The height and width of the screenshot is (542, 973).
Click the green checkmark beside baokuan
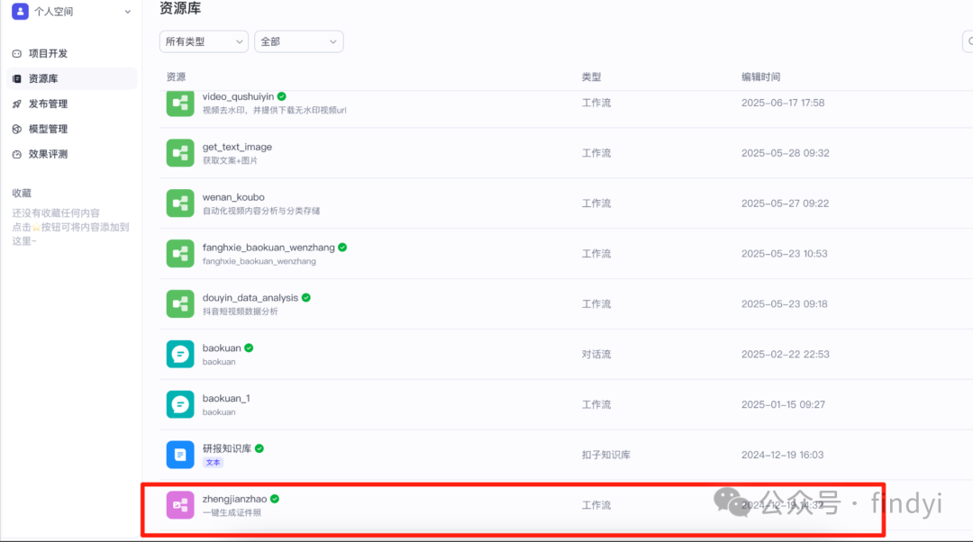click(x=249, y=348)
